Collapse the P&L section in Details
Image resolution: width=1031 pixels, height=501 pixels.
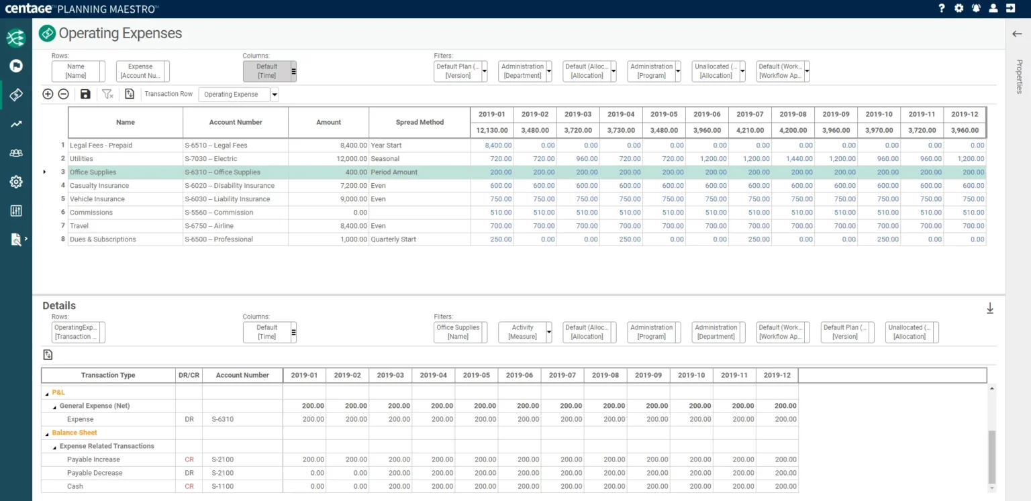pos(46,392)
